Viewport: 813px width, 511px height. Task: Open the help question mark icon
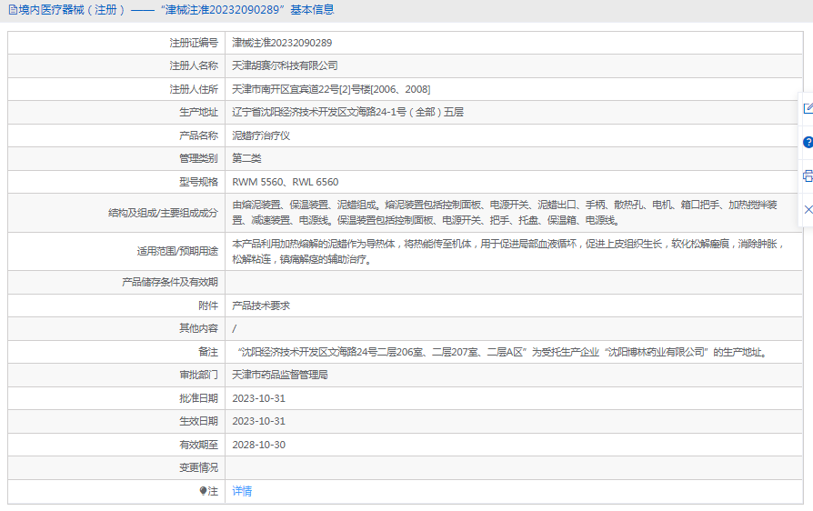808,142
